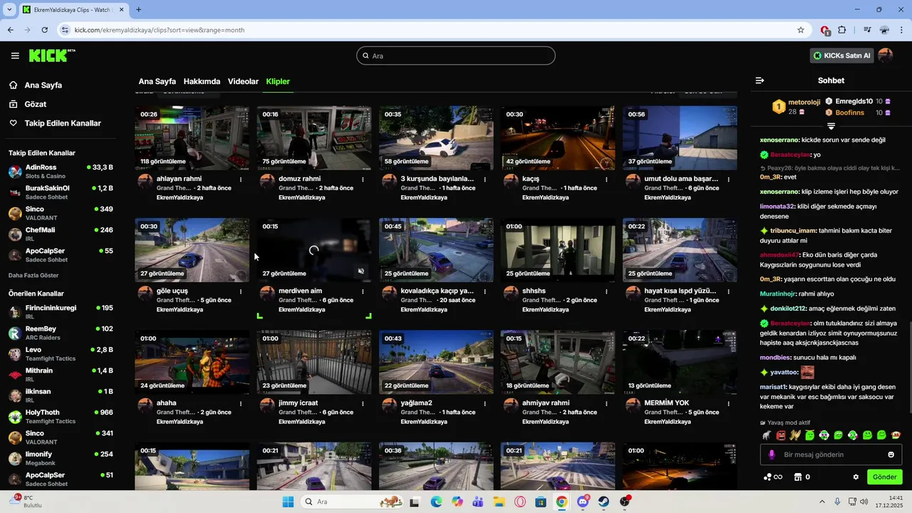
Task: Open options menu for ahaha clip
Action: coord(241,403)
